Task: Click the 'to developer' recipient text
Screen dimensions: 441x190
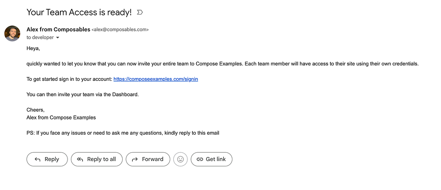Action: click(40, 38)
